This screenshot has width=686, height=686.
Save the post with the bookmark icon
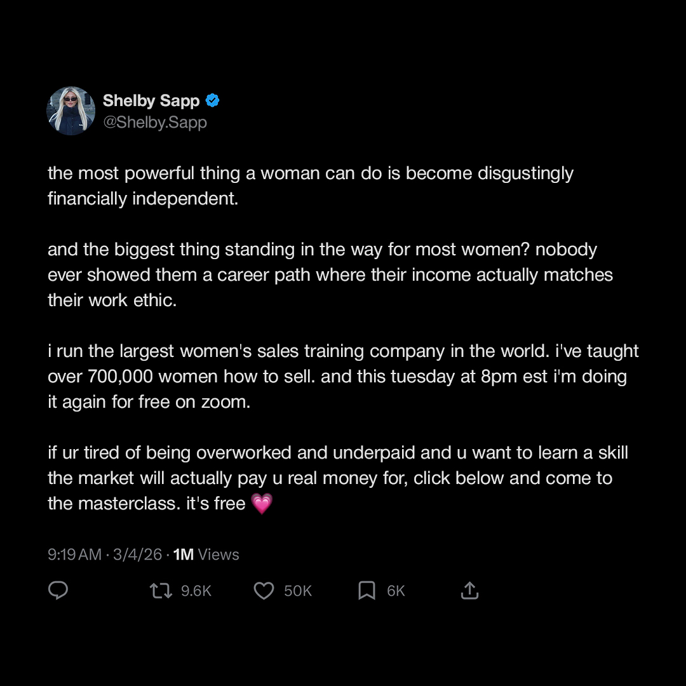point(367,590)
